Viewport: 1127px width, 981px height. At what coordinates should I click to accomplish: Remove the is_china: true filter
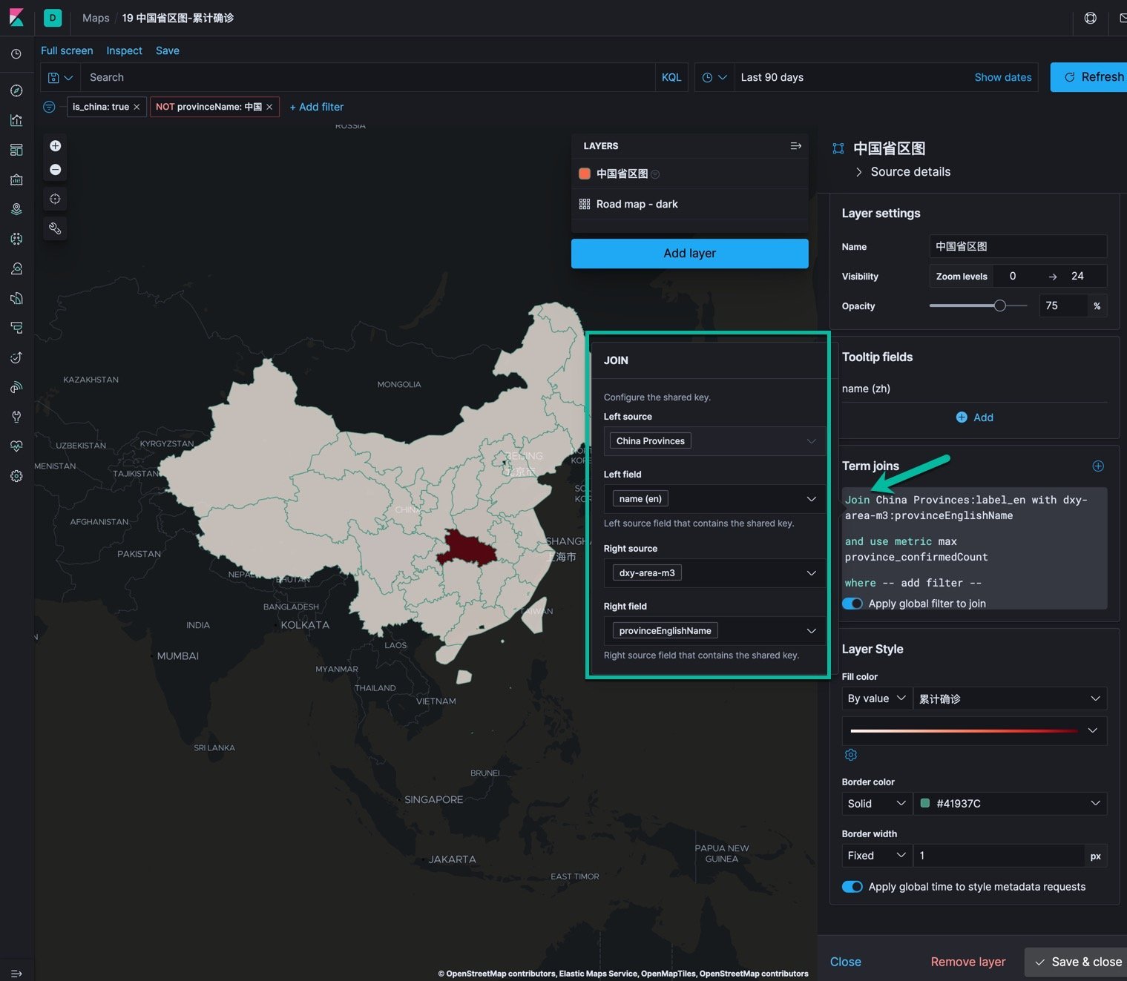point(137,108)
